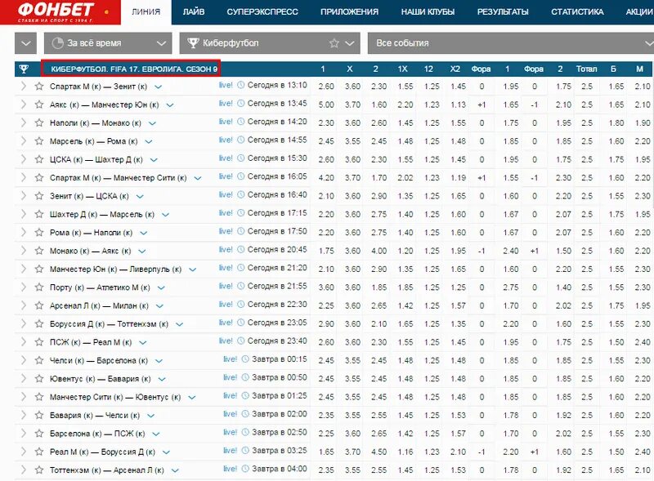This screenshot has height=481, width=654.
Task: Go to ПРИЛОЖЕНИЯ section
Action: point(350,12)
